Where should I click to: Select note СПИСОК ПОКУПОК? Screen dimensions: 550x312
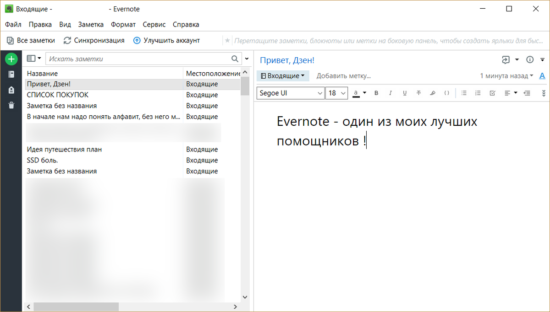[132, 95]
